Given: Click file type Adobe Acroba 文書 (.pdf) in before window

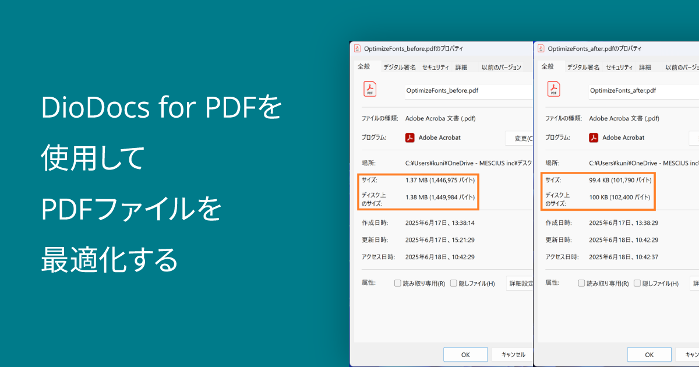Looking at the screenshot, I should (440, 118).
